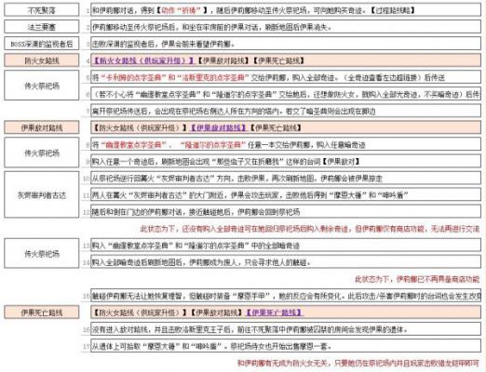This screenshot has height=372, width=486.
Task: Select the 法兰要塞 location cell
Action: (x=42, y=27)
